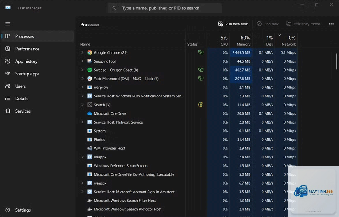339x217 pixels.
Task: Click the name, publisher, or PID search field
Action: click(x=165, y=8)
